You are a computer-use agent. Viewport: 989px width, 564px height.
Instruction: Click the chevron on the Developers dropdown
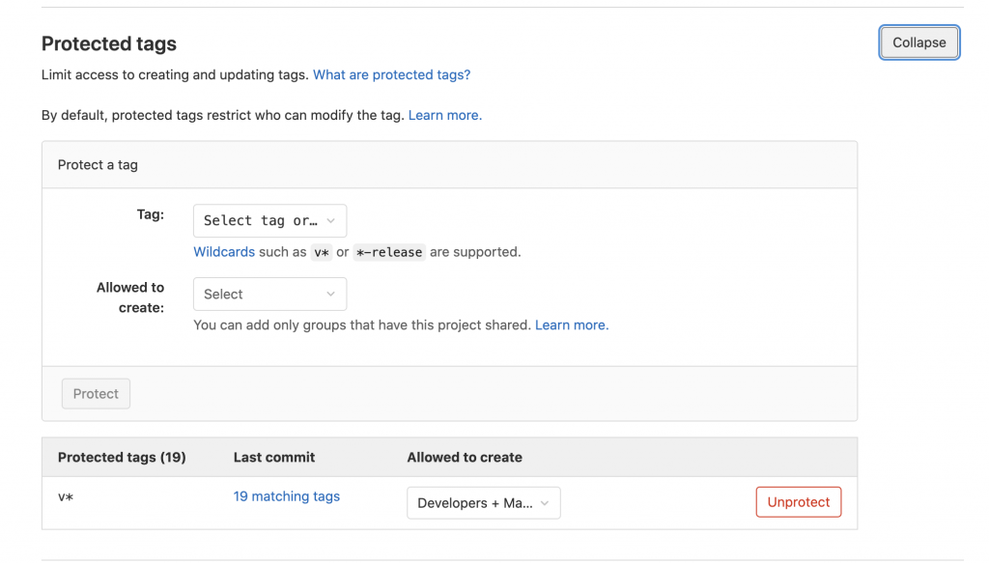pos(546,502)
